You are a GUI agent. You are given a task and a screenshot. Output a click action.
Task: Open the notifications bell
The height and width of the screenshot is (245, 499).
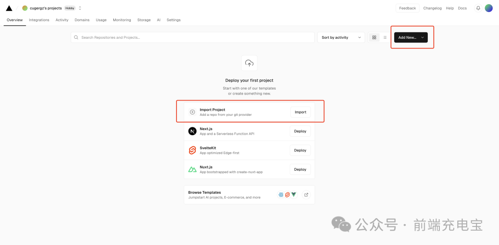tap(478, 8)
